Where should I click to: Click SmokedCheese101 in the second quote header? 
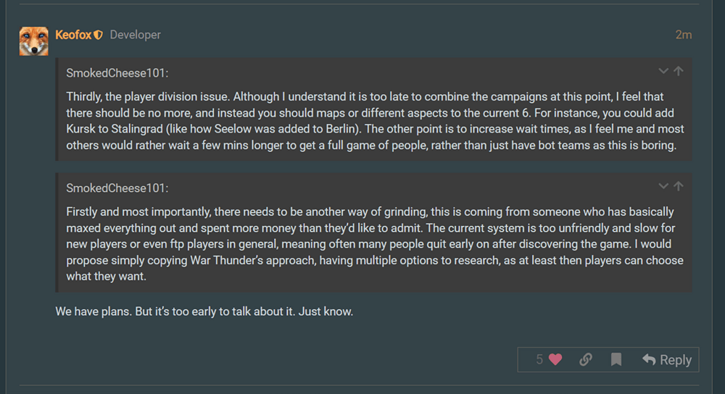[117, 188]
